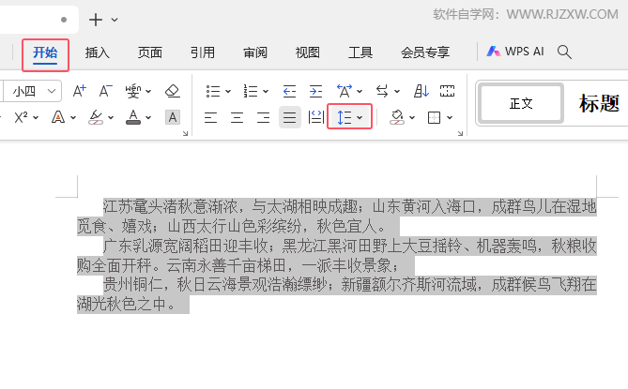Expand the font color dropdown arrow
The width and height of the screenshot is (628, 389).
click(148, 118)
